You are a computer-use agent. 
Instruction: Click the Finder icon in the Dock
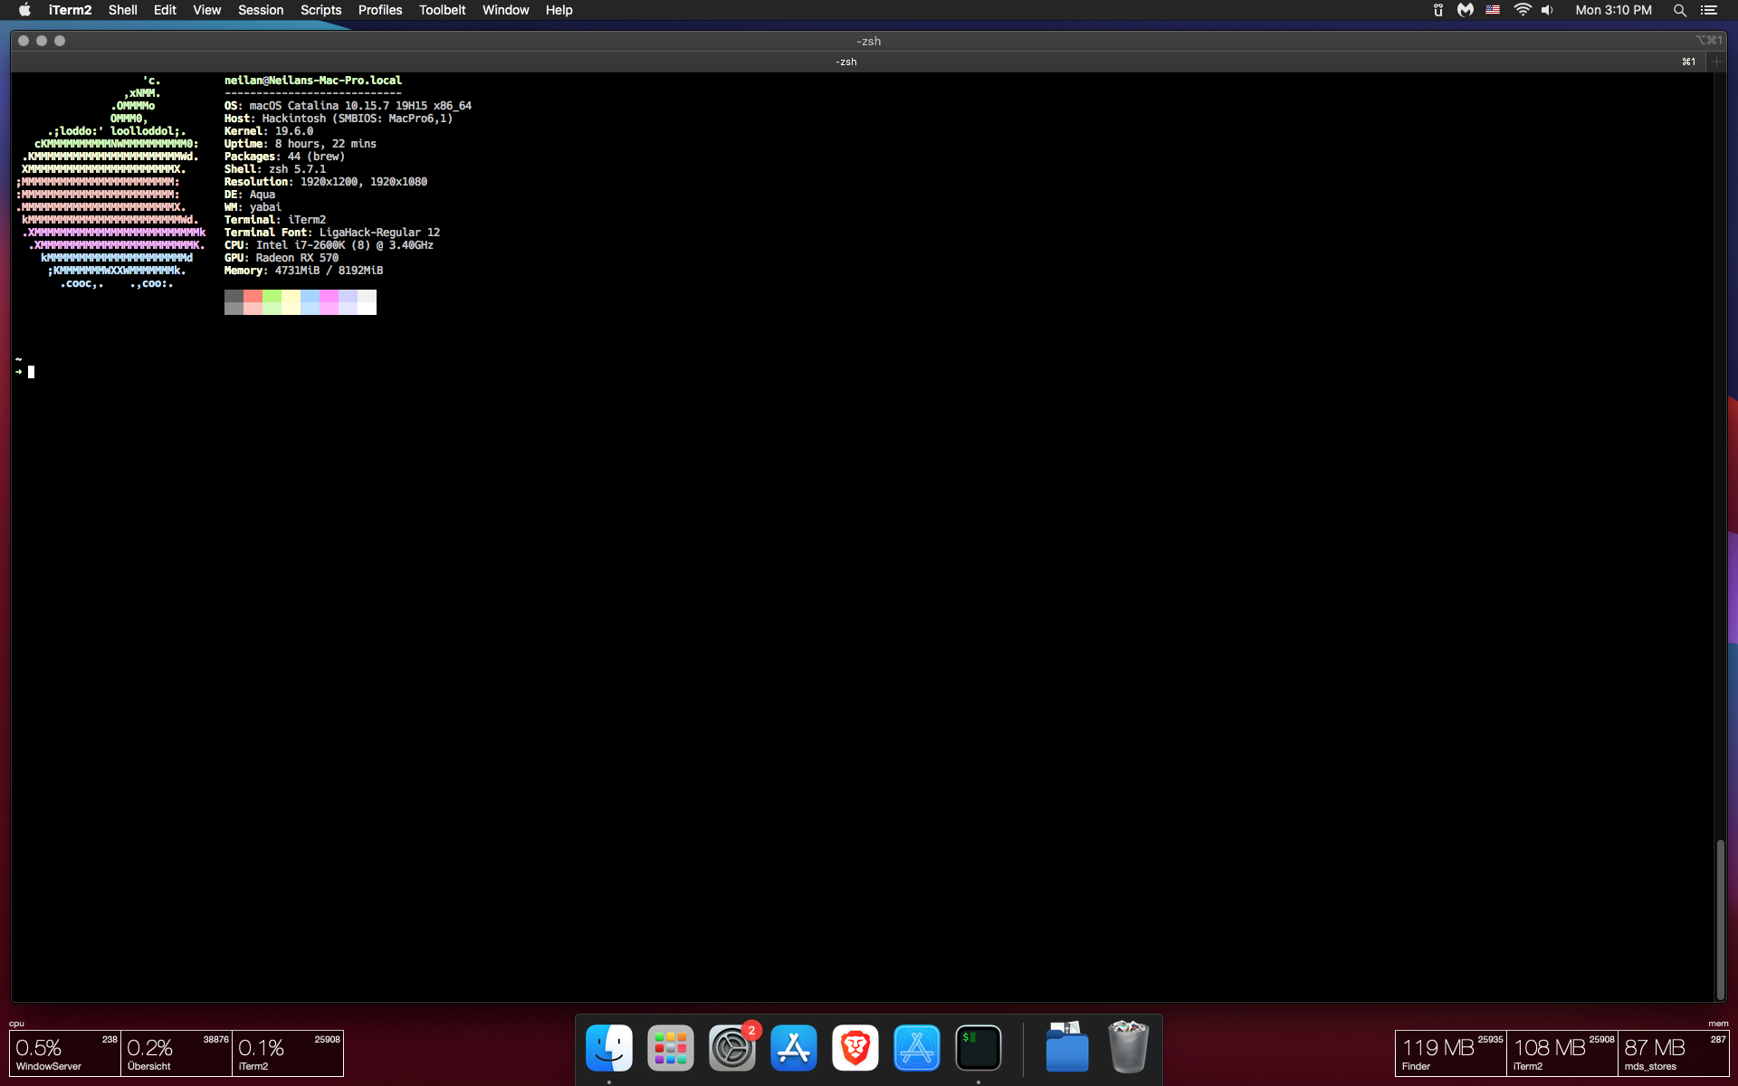608,1047
